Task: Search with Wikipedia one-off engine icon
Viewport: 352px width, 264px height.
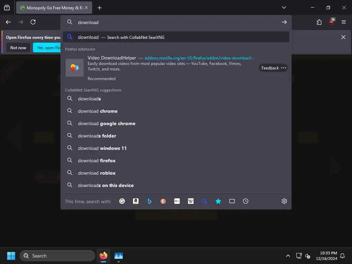Action: [x=190, y=201]
